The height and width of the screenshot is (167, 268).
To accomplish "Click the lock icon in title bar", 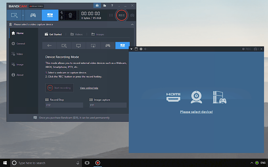I will [x=97, y=6].
